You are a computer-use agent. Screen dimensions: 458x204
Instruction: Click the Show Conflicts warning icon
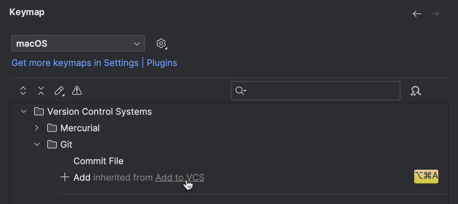(77, 91)
